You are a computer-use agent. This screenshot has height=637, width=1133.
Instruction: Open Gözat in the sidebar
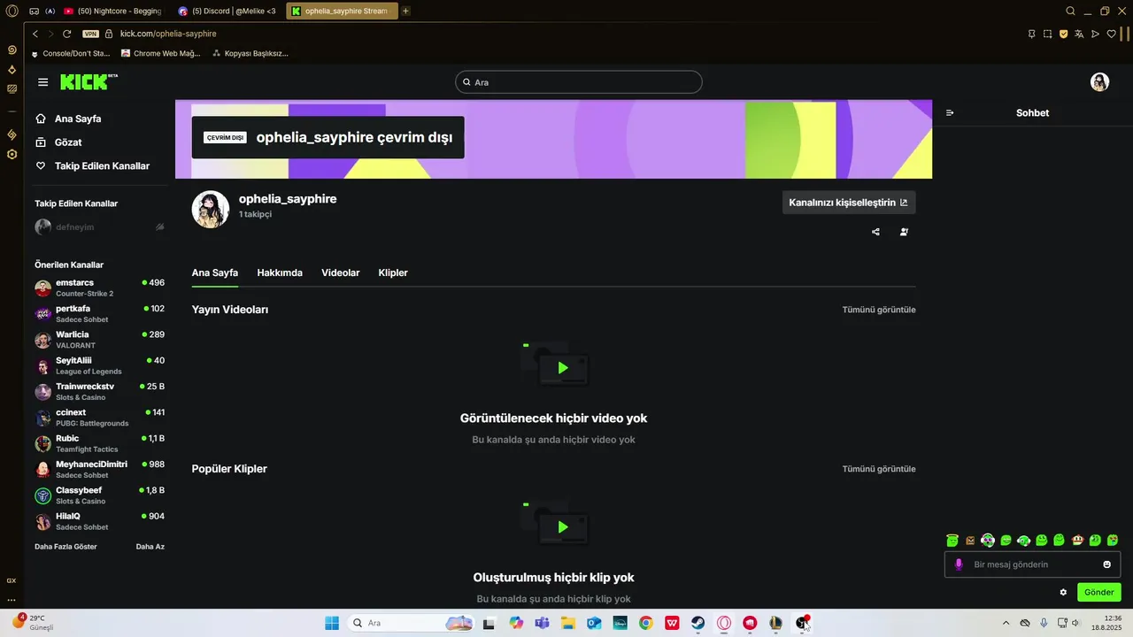[x=58, y=142]
